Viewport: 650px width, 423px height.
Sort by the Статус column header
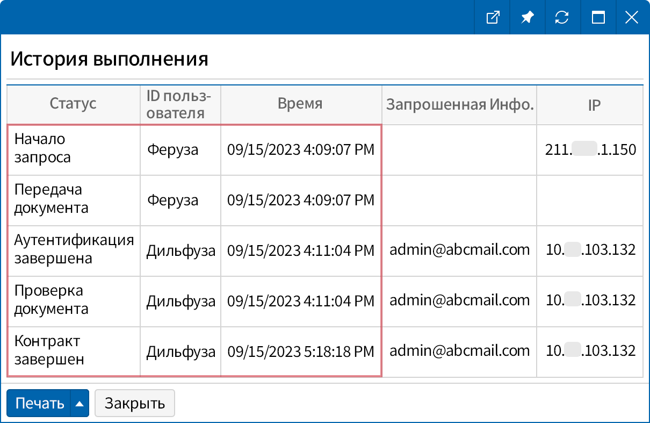pyautogui.click(x=73, y=104)
